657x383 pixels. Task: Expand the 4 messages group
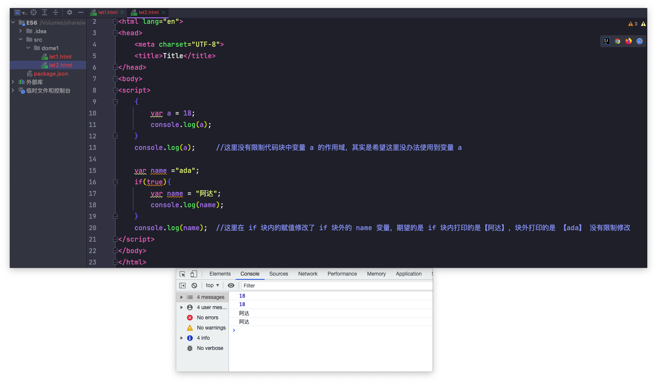tap(182, 297)
